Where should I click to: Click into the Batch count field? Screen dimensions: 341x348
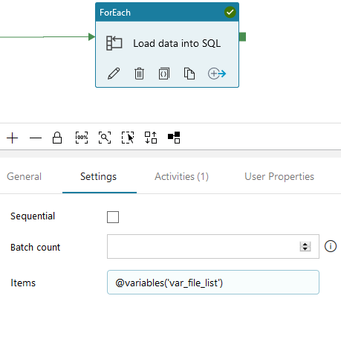[213, 246]
